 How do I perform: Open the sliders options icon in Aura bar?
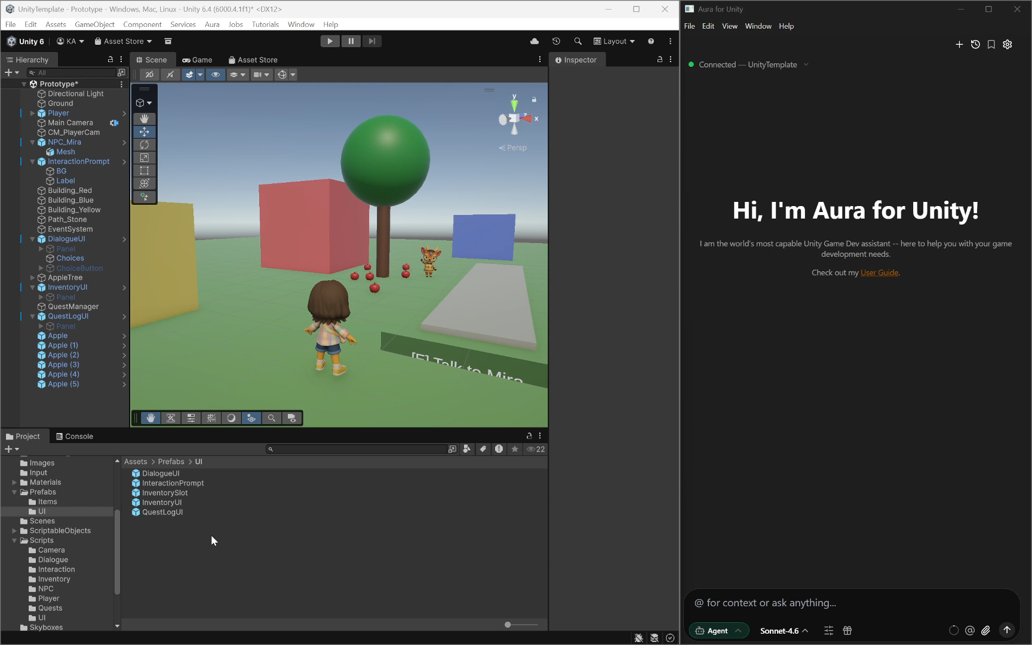[828, 631]
